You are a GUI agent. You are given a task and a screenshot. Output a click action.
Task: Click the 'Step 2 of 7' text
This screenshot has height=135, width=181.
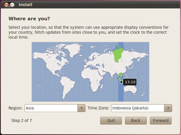click(22, 120)
